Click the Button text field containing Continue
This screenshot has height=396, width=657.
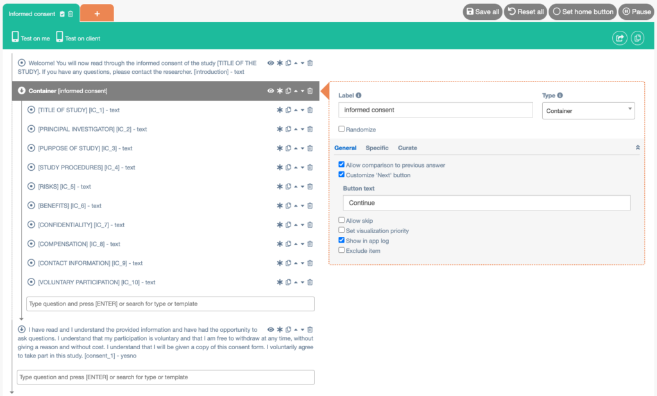(486, 203)
